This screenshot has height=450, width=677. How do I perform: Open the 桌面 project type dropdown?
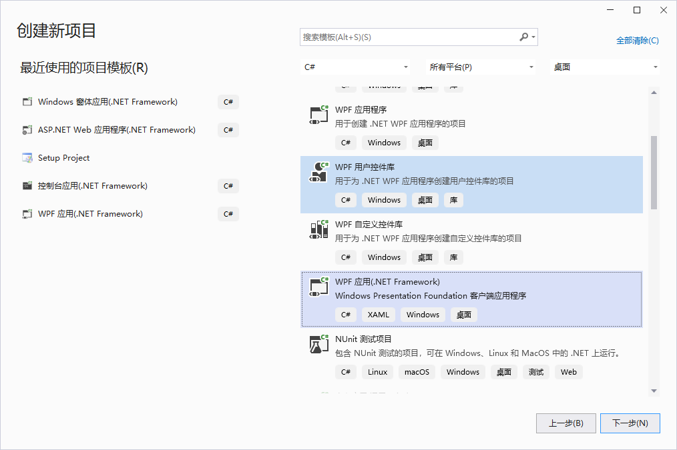click(605, 67)
